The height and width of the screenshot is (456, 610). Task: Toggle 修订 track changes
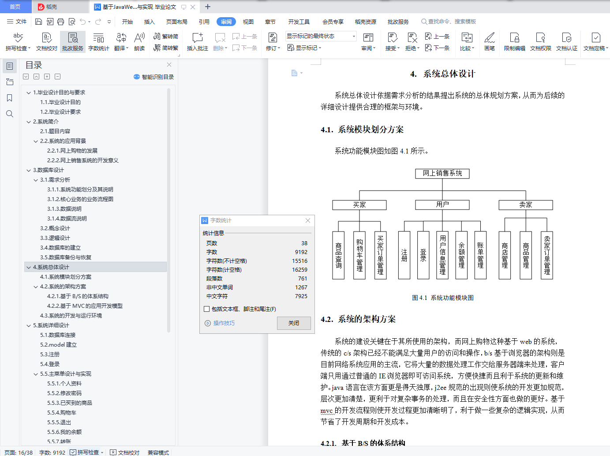(273, 42)
